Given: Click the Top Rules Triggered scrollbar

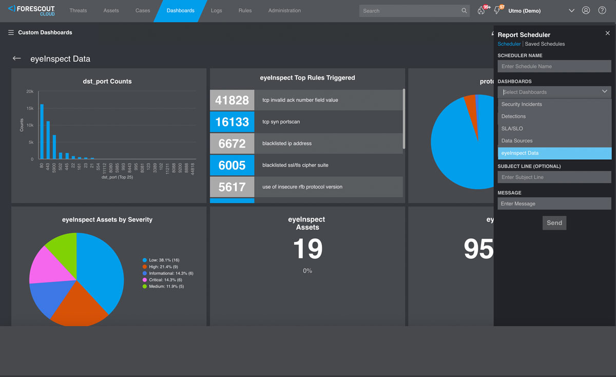Looking at the screenshot, I should 404,119.
